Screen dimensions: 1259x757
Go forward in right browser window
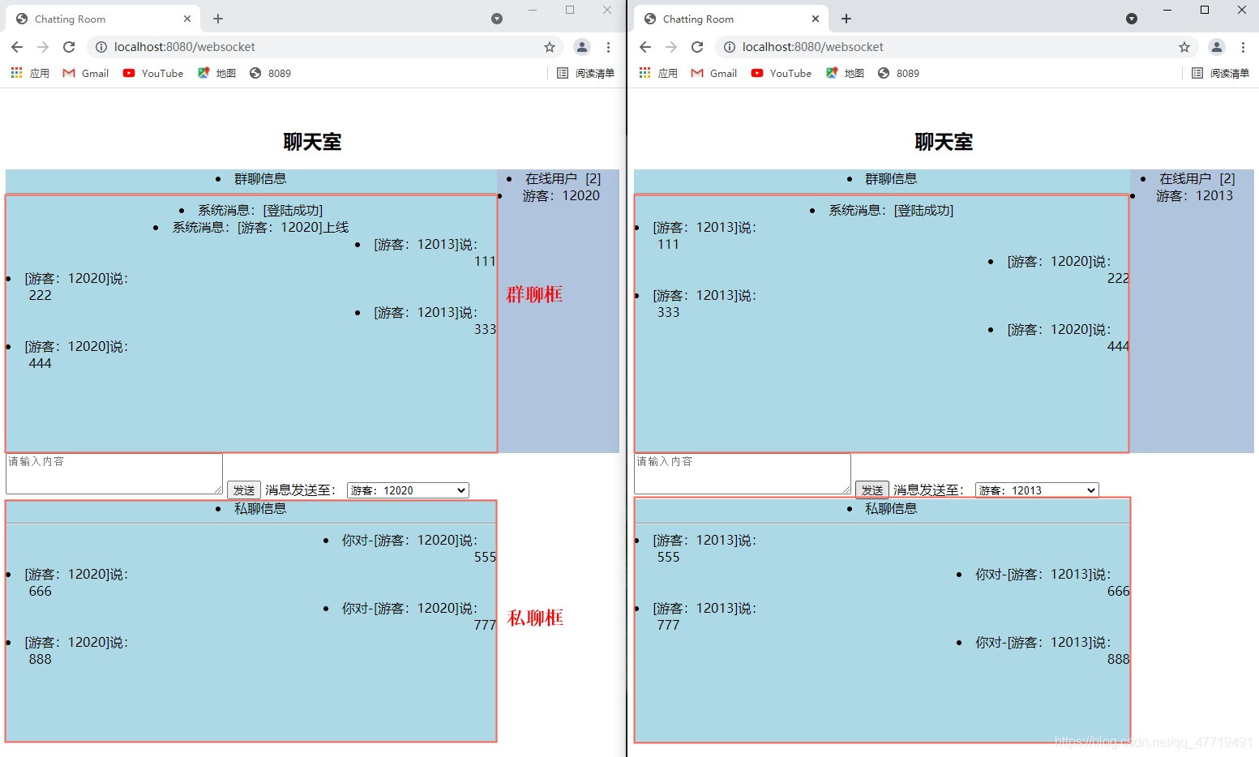[671, 47]
